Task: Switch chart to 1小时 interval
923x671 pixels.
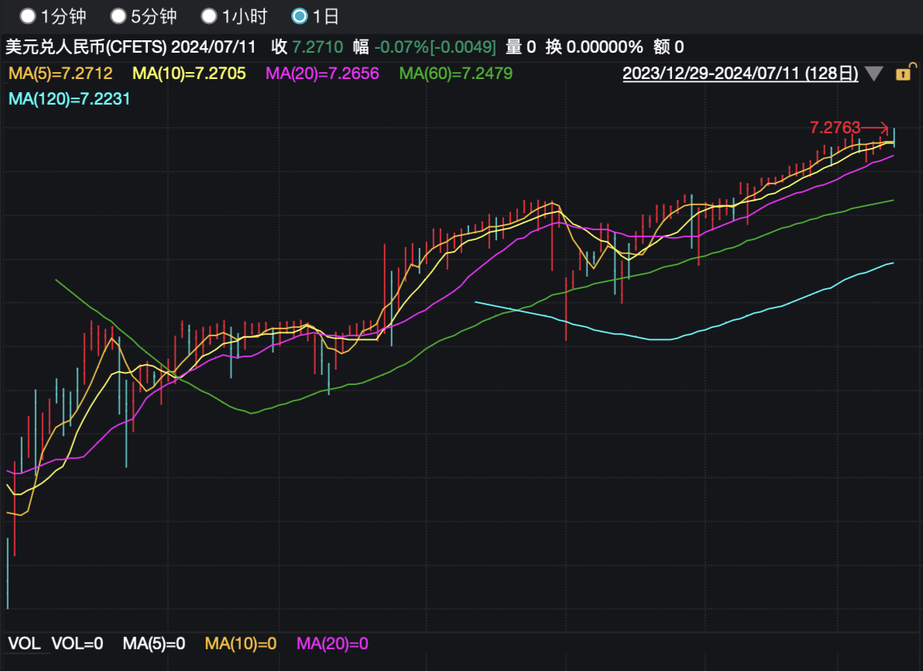Action: (209, 15)
